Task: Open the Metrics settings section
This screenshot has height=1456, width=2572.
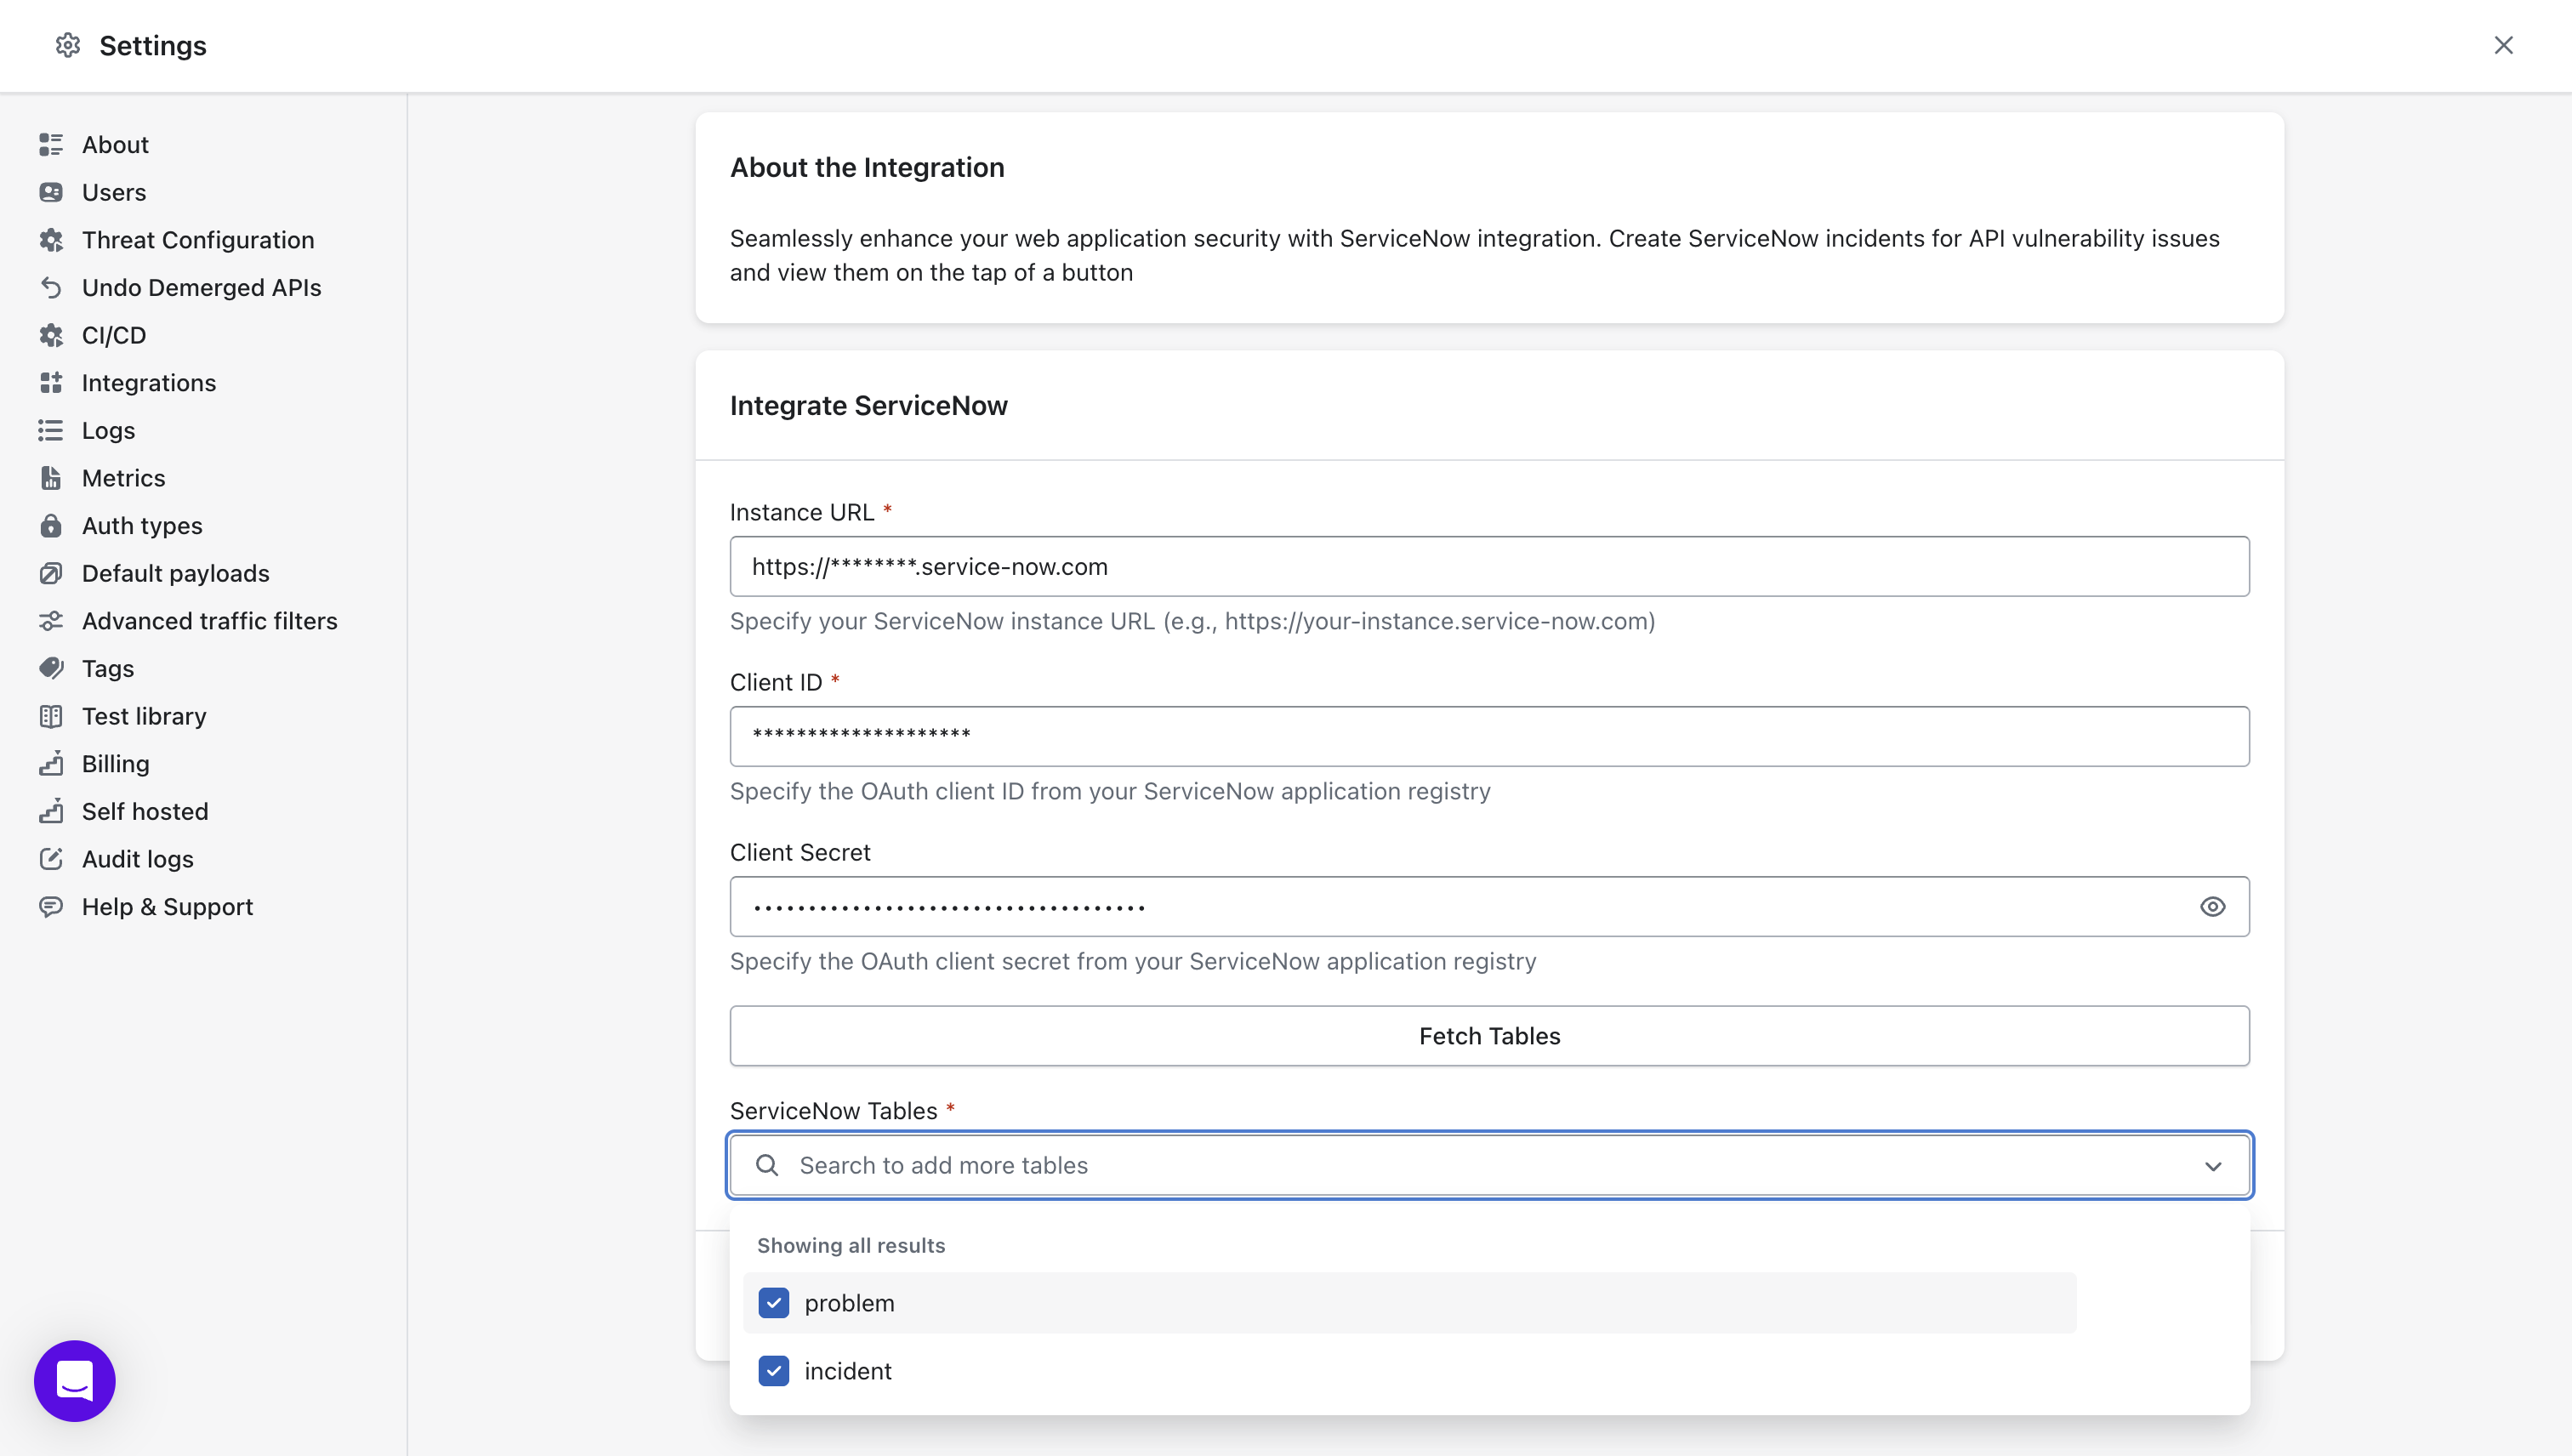Action: tap(123, 478)
